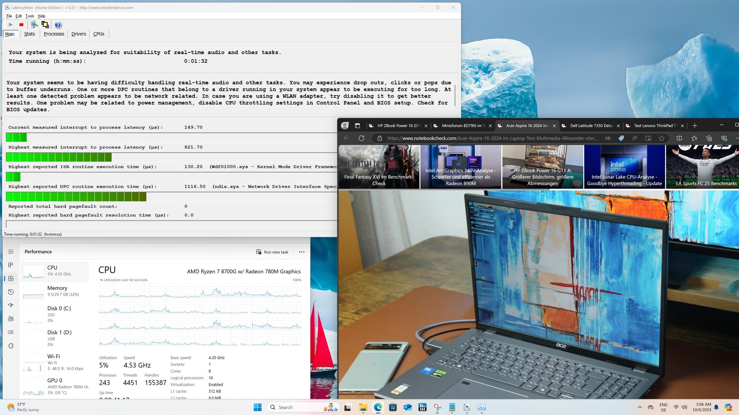
Task: Stop monitoring with the red stop icon
Action: pyautogui.click(x=22, y=25)
